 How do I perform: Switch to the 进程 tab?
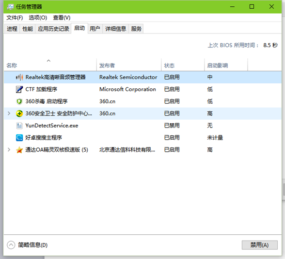12,29
